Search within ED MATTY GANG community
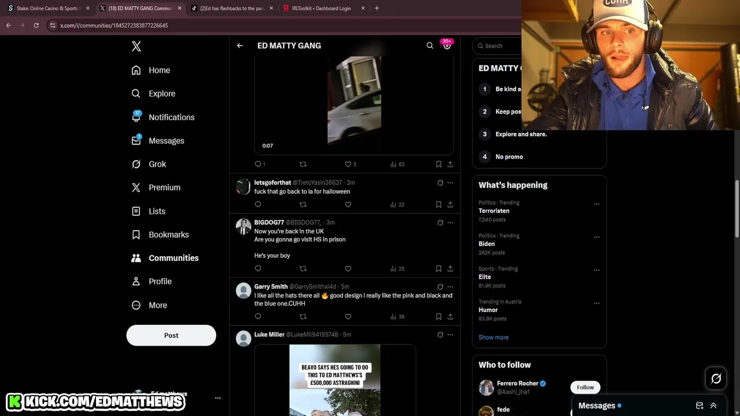The width and height of the screenshot is (740, 416). 430,46
